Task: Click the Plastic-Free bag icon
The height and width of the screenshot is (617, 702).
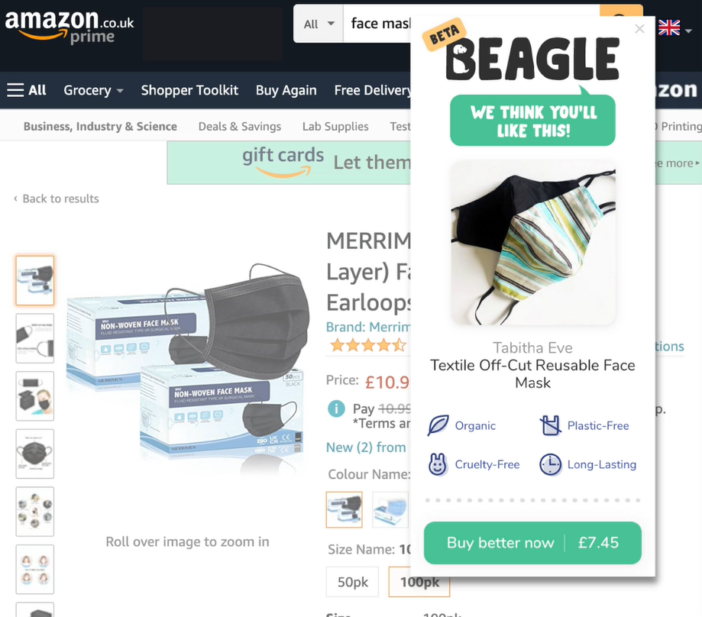Action: coord(550,425)
